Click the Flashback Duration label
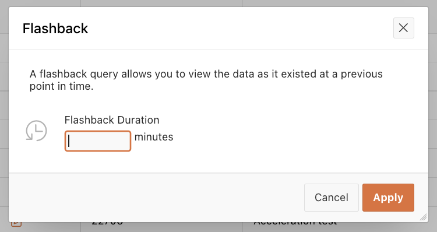The height and width of the screenshot is (232, 437). click(112, 120)
